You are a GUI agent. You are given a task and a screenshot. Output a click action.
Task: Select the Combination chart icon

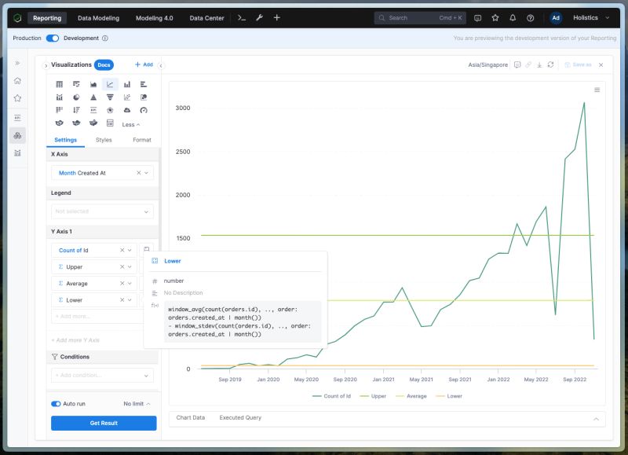60,97
